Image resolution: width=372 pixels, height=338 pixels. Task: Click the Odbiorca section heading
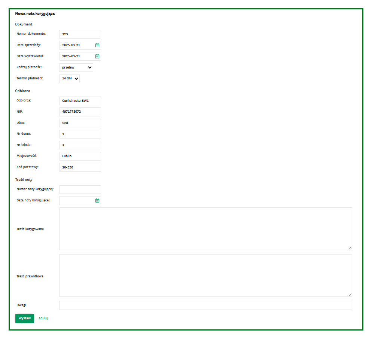tap(22, 91)
